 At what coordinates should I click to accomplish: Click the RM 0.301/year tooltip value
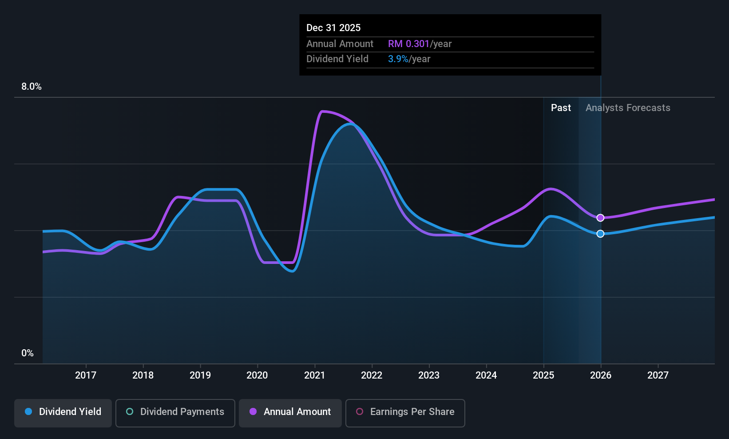pyautogui.click(x=420, y=44)
